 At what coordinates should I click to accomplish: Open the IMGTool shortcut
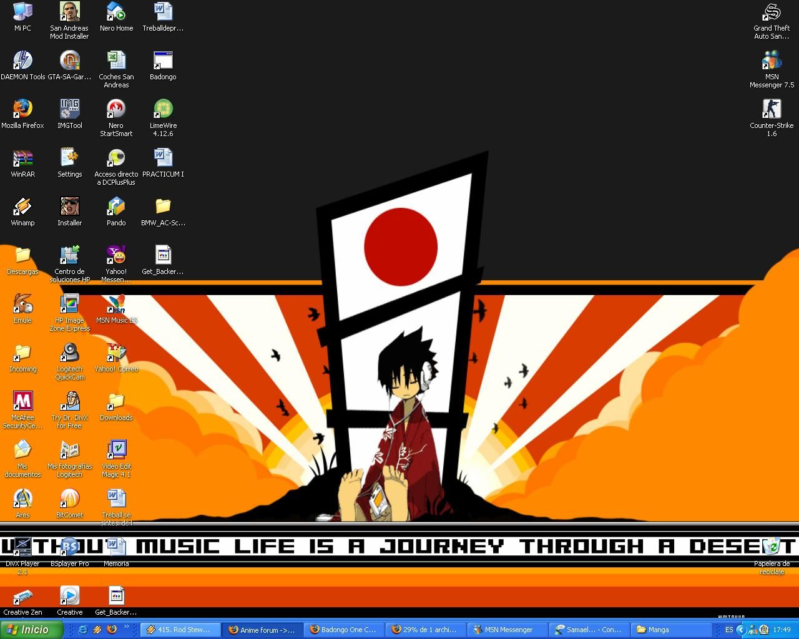pyautogui.click(x=69, y=114)
